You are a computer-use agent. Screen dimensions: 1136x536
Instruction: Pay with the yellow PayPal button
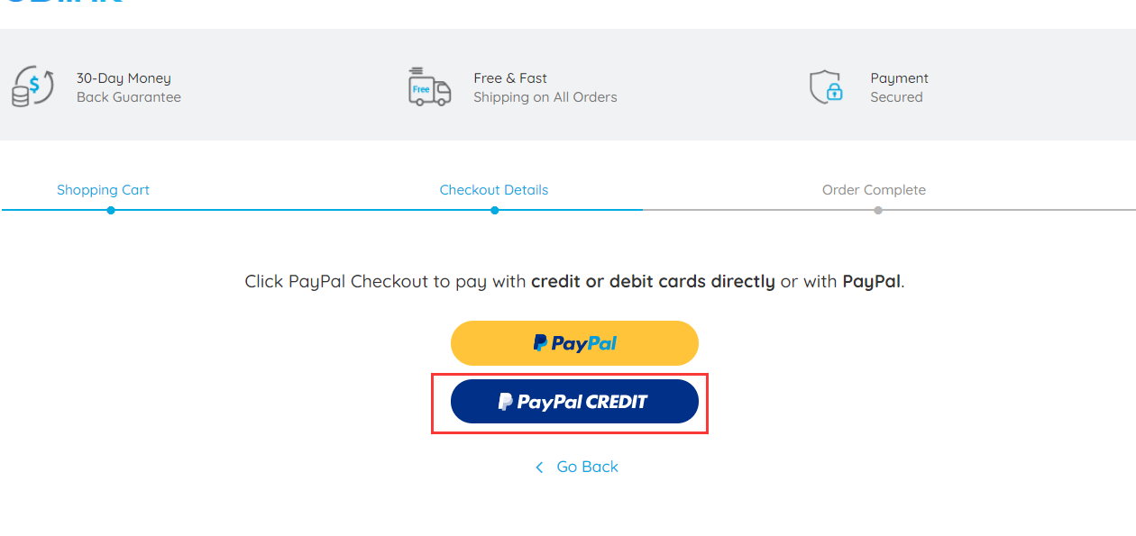[x=574, y=343]
